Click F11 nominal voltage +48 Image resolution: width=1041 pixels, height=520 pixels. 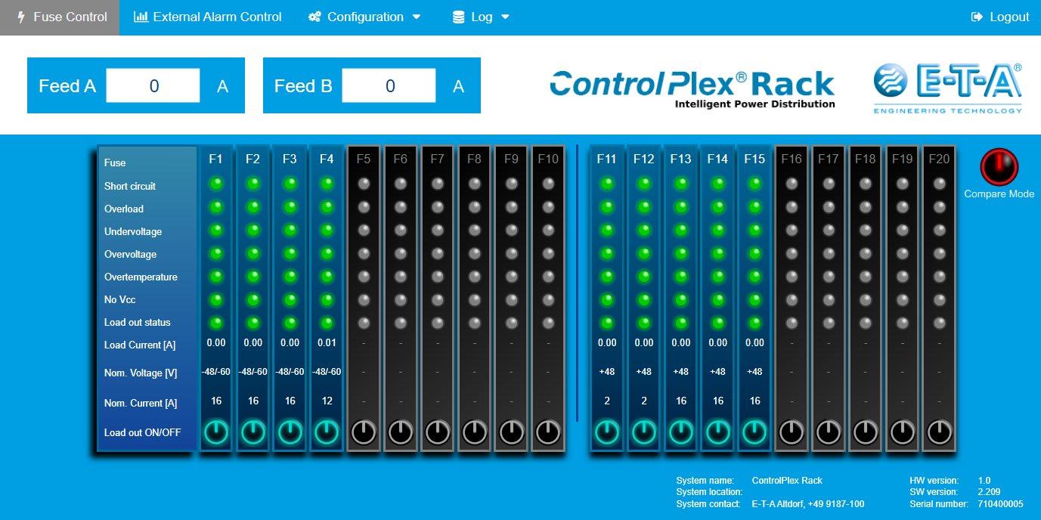point(607,372)
